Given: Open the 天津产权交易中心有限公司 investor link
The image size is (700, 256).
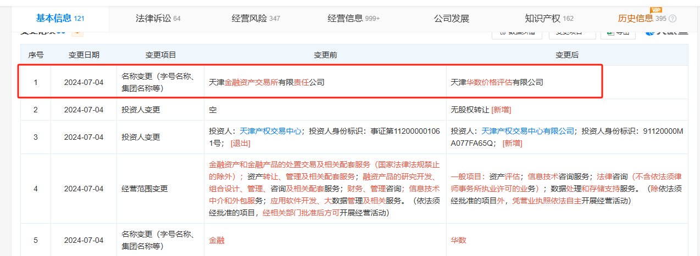Looking at the screenshot, I should click(527, 131).
